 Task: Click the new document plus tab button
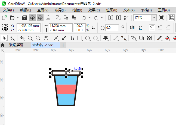(x=63, y=45)
